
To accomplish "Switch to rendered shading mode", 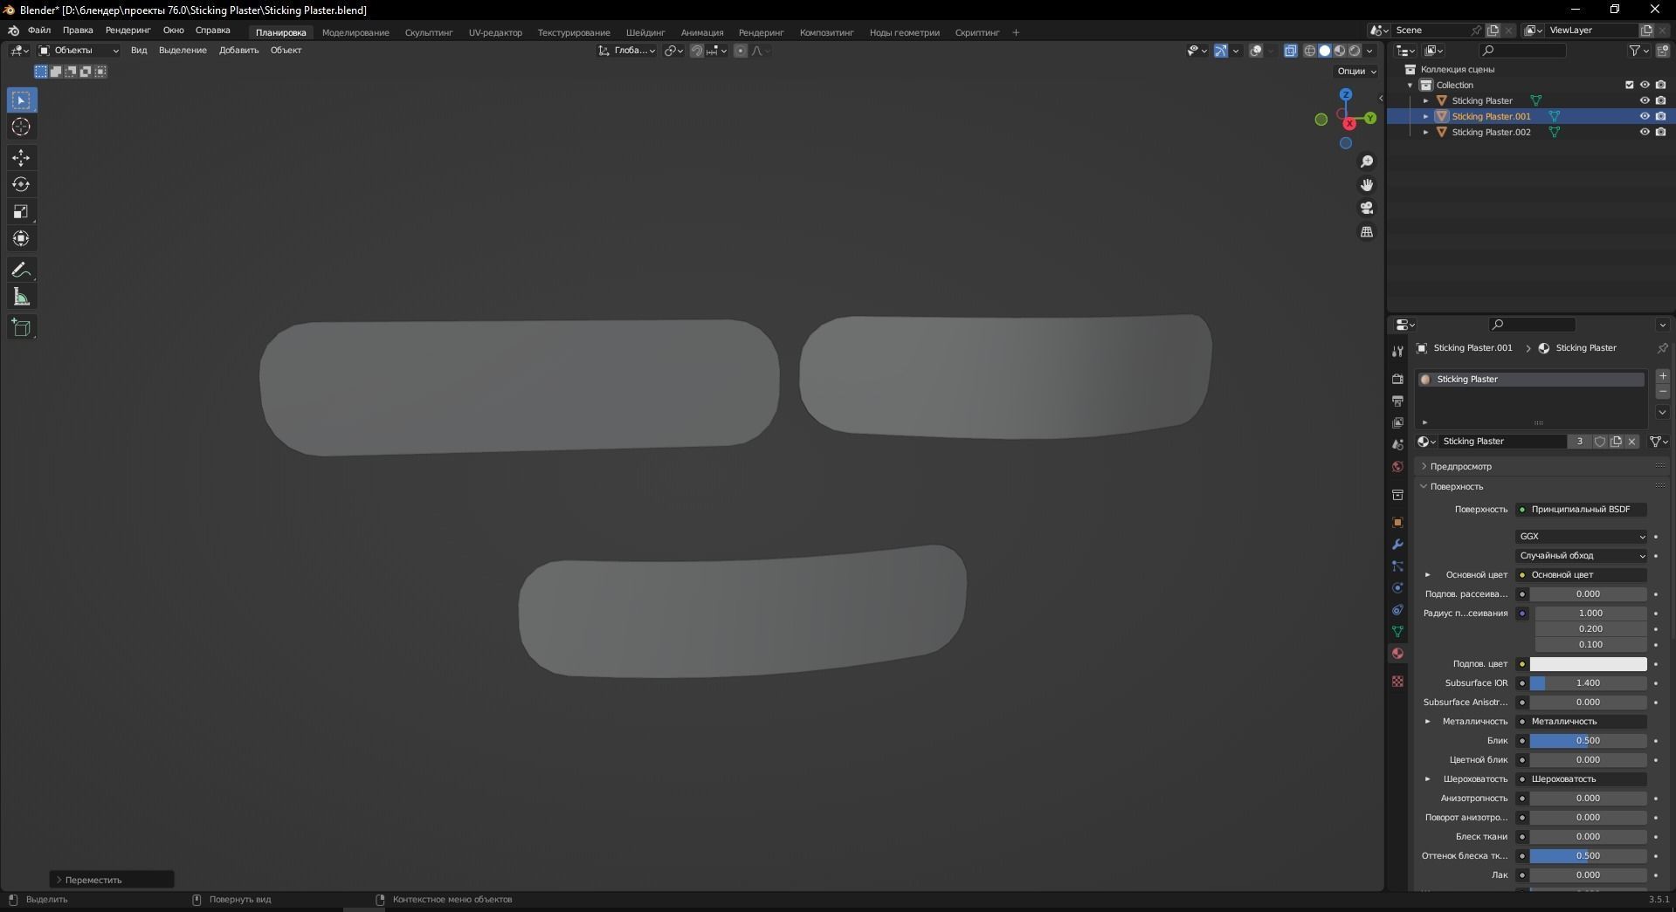I will (x=1355, y=51).
